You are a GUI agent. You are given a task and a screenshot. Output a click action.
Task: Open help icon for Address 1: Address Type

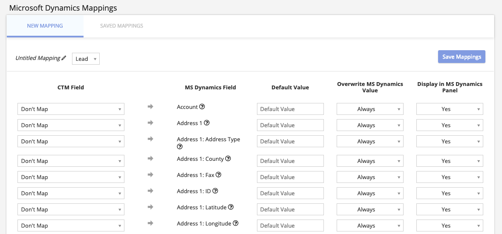pyautogui.click(x=180, y=146)
